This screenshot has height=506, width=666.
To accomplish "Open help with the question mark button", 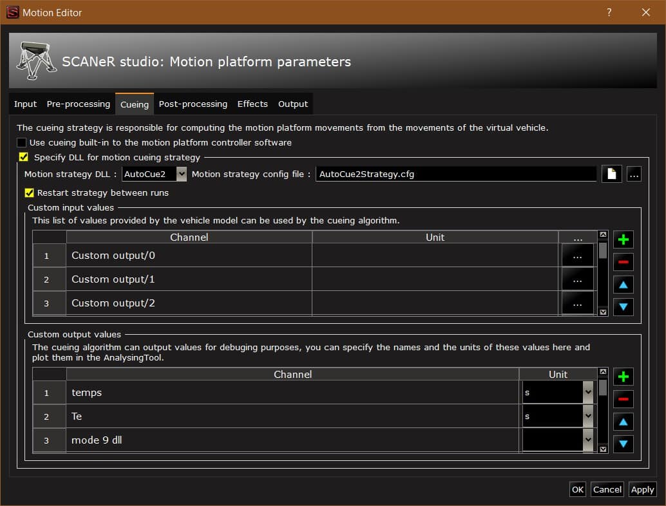I will pos(609,12).
